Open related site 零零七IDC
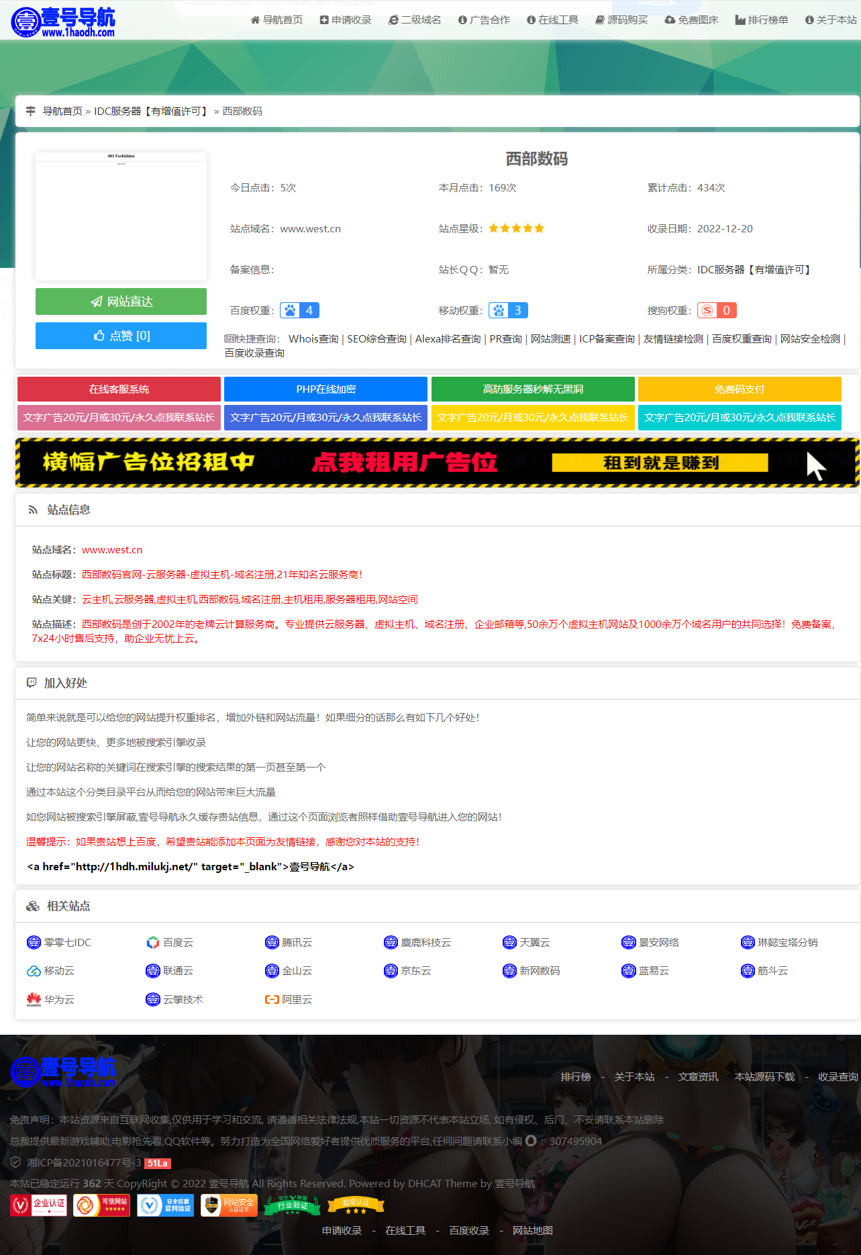Image resolution: width=861 pixels, height=1255 pixels. pyautogui.click(x=59, y=943)
